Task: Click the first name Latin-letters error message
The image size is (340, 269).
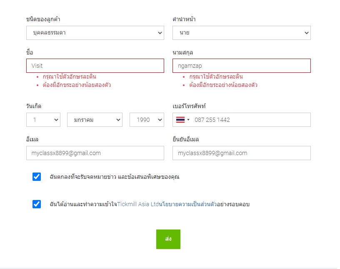Action: pyautogui.click(x=69, y=77)
